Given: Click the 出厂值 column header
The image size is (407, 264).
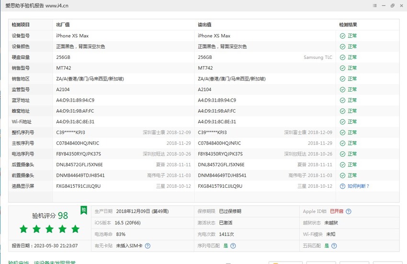Looking at the screenshot, I should click(x=63, y=25).
